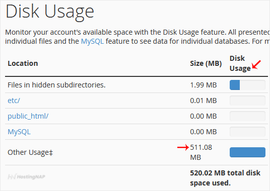Viewport: 270px width, 191px height.
Task: Click the 511.08 MB size value
Action: click(x=201, y=152)
